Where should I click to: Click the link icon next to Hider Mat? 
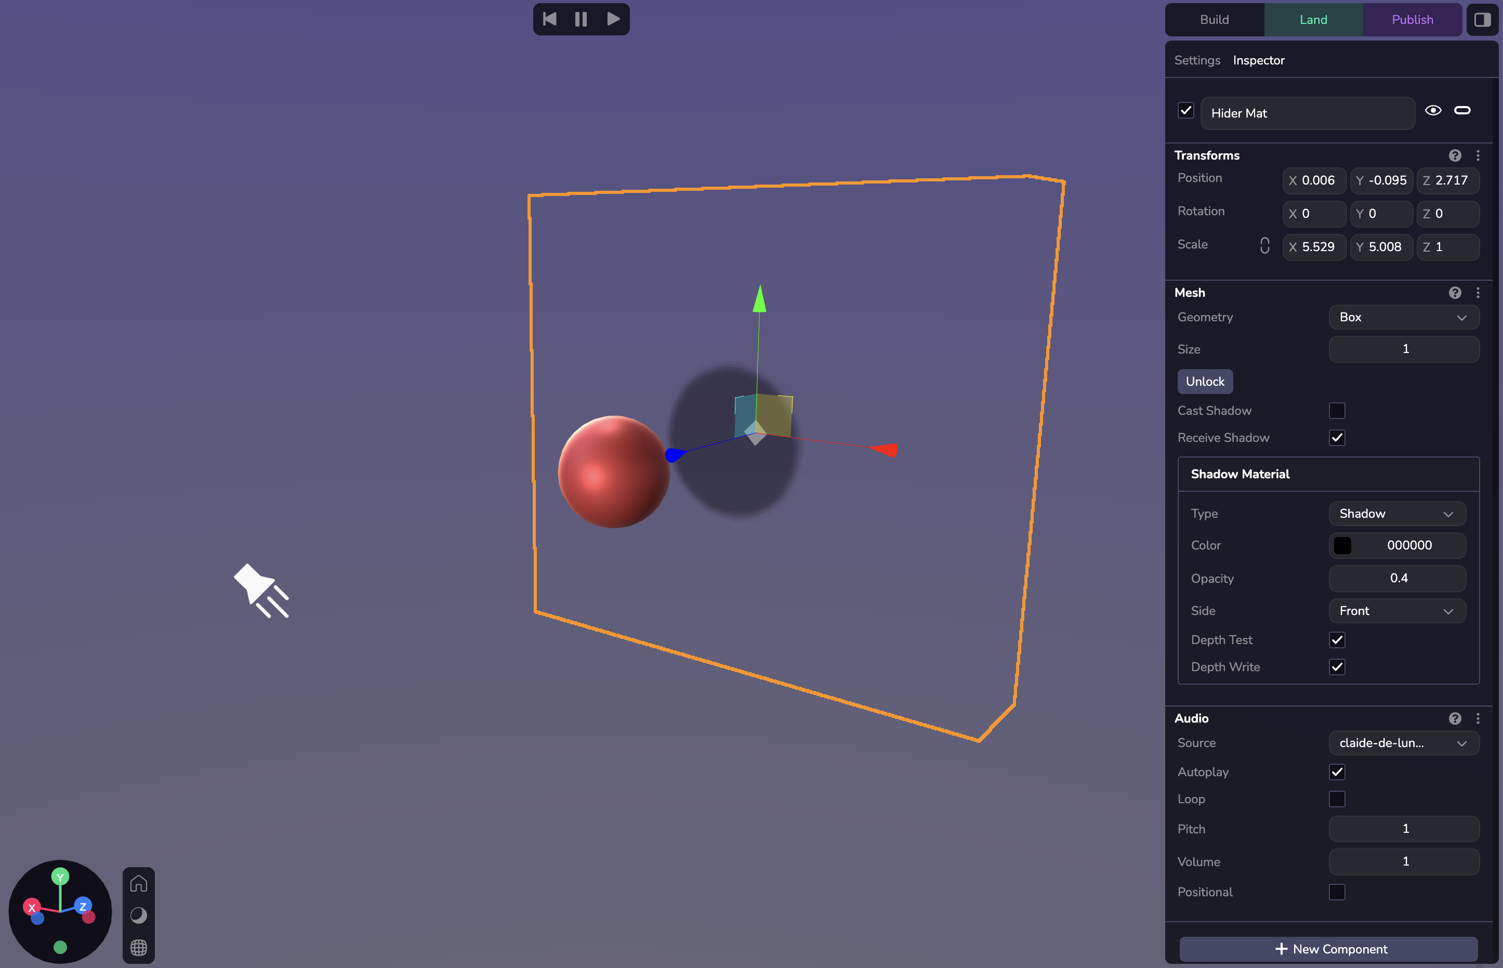(1462, 111)
